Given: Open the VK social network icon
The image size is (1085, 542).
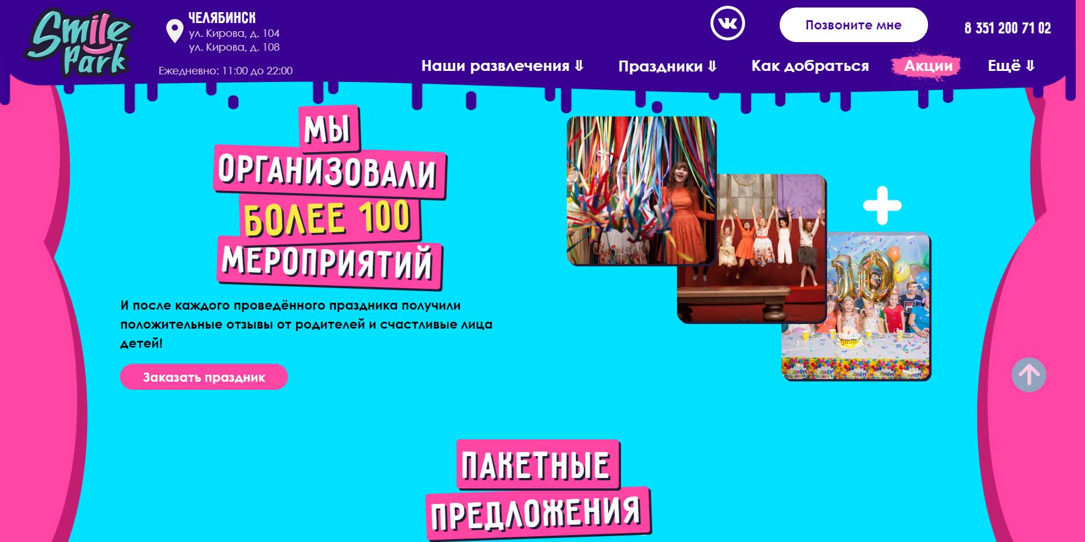Looking at the screenshot, I should coord(727,24).
